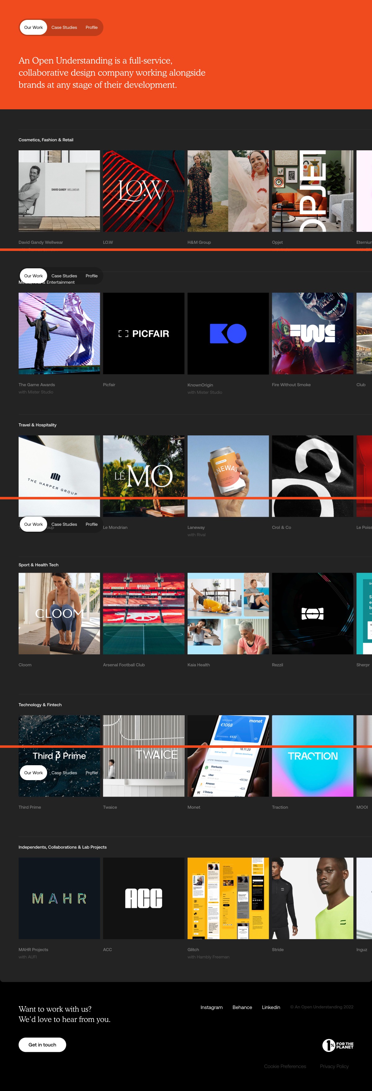372x1091 pixels.
Task: Open the MAHR lettering tile
Action: (x=59, y=898)
